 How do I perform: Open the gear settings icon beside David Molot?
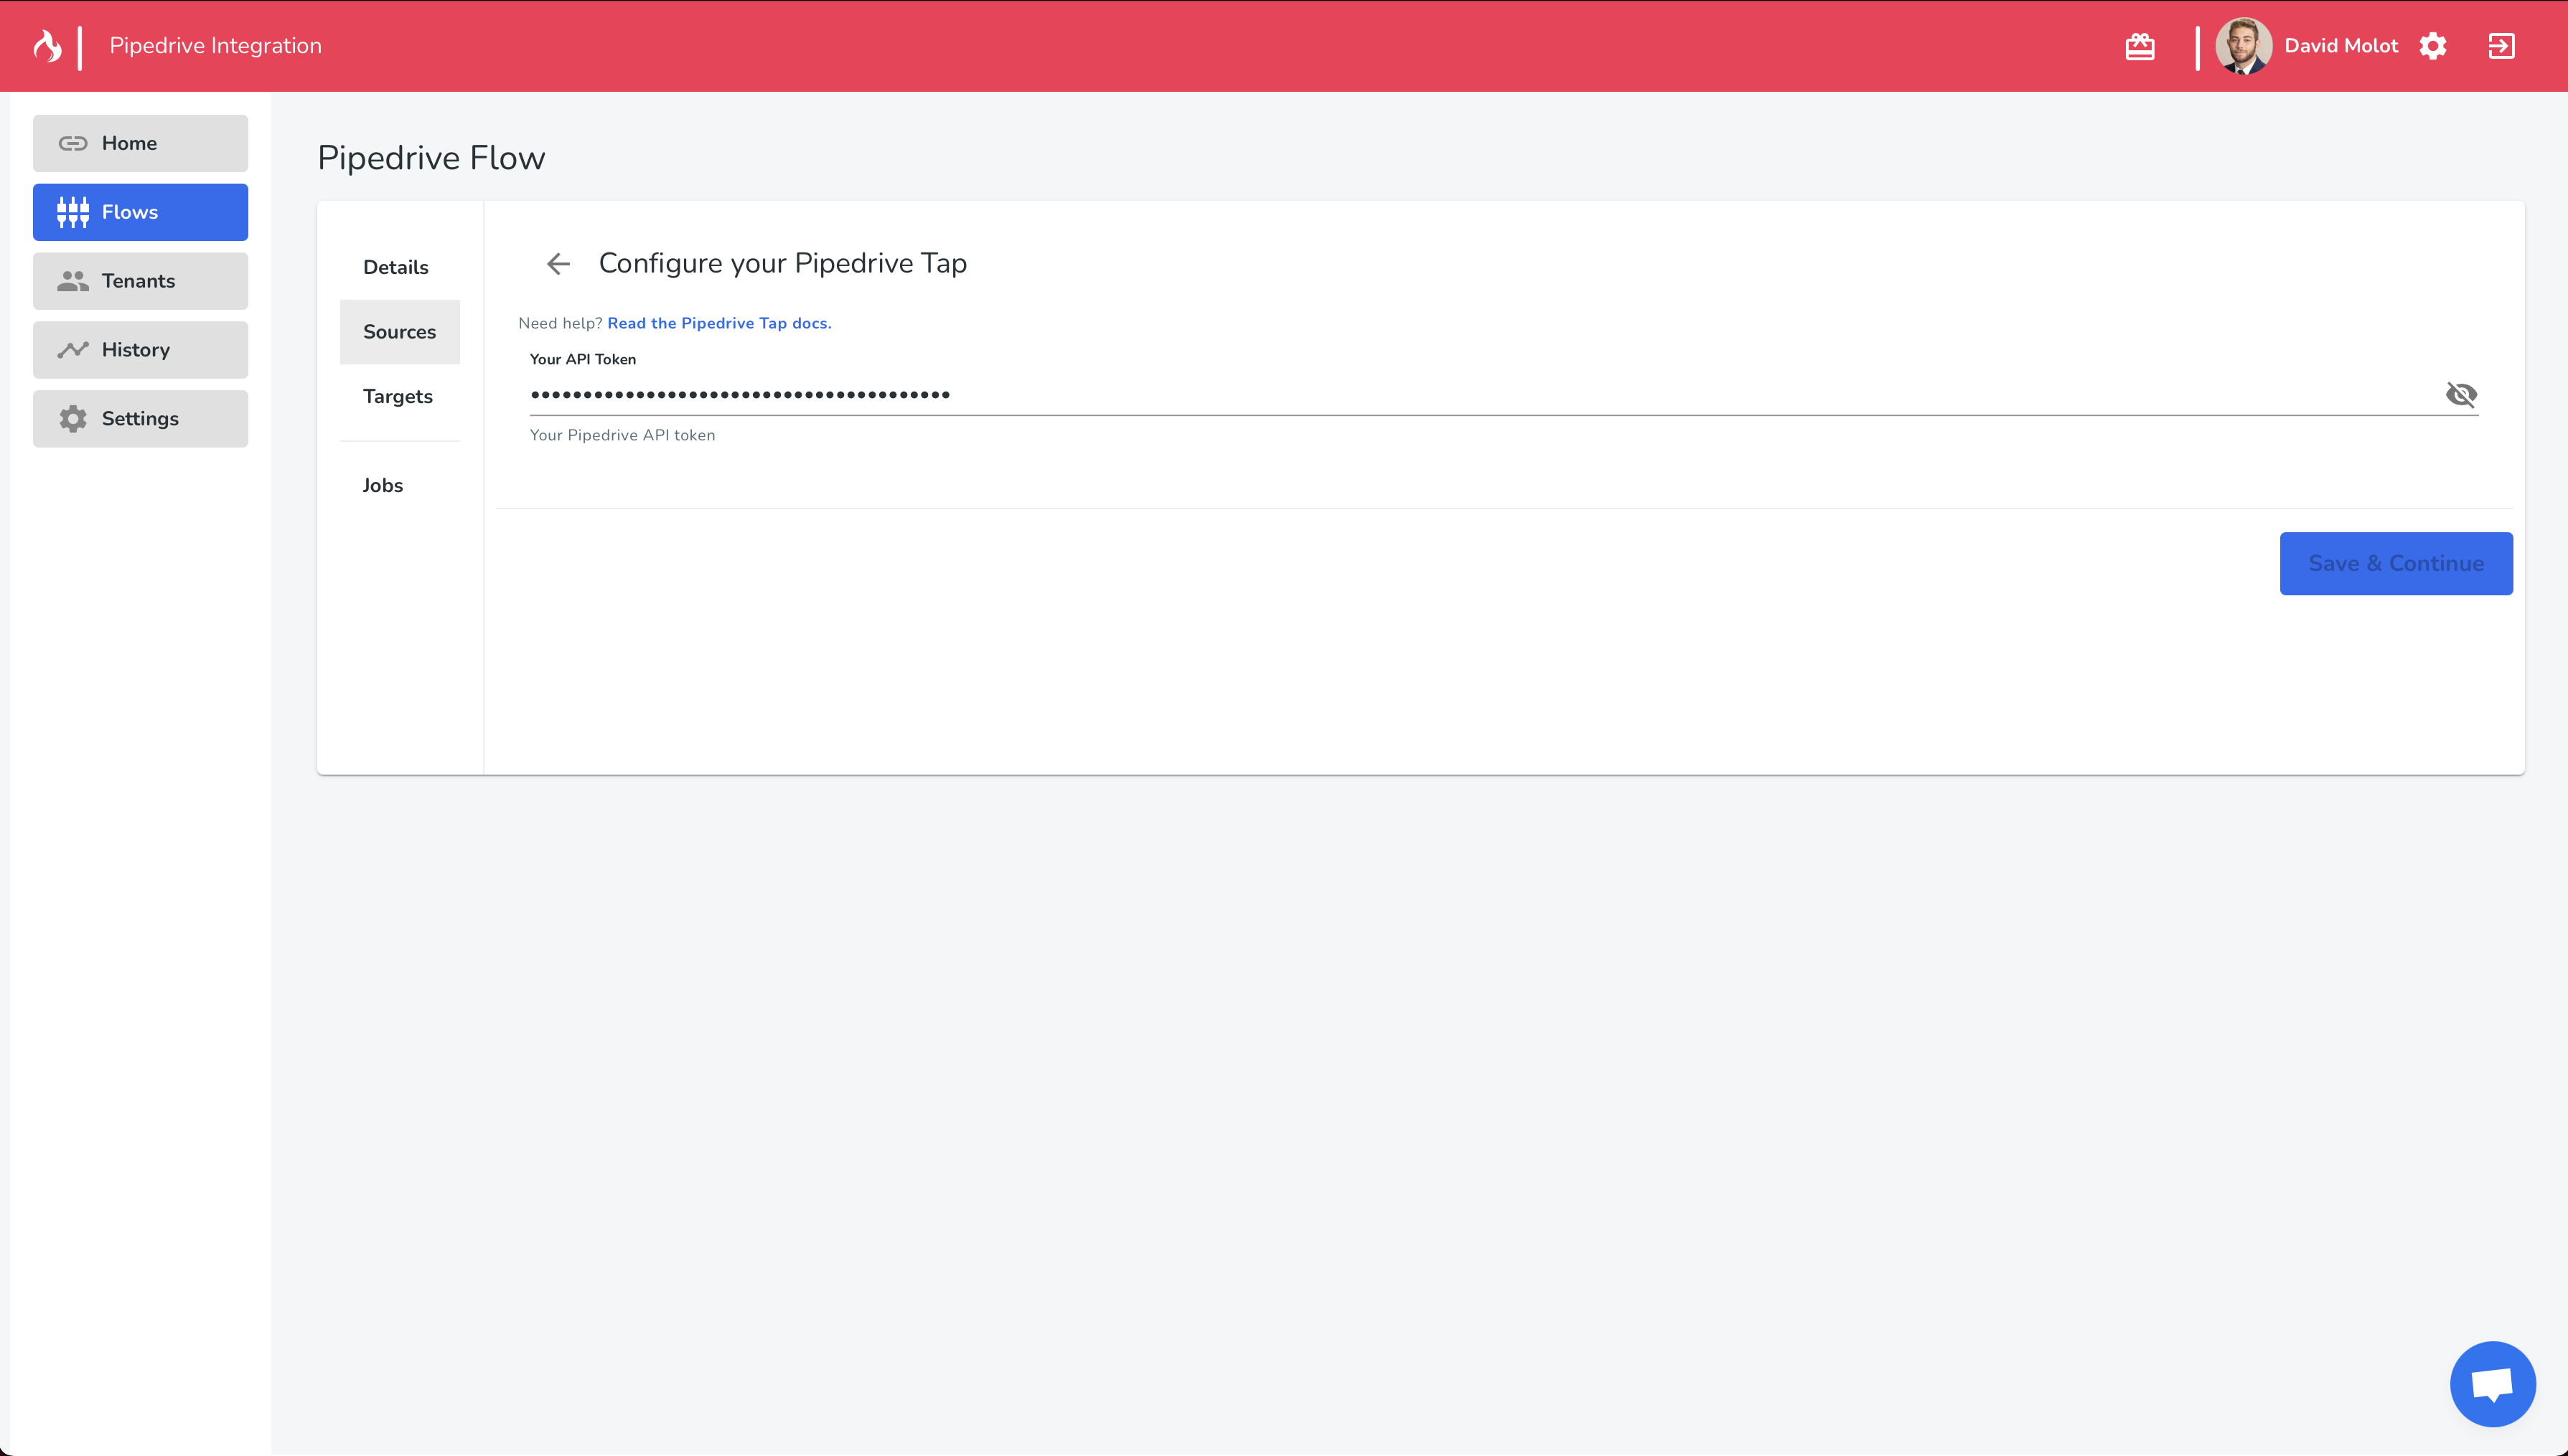coord(2433,46)
